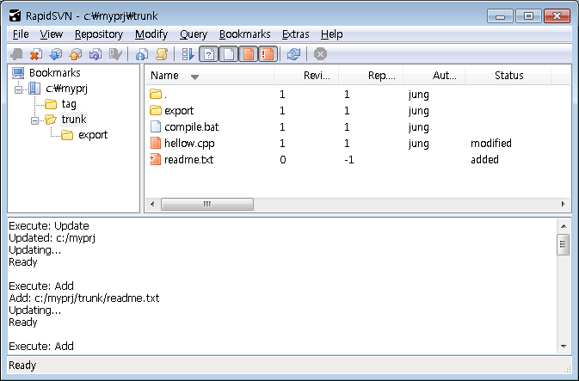The image size is (579, 381).
Task: Click the Bookmarks computer icon in tree
Action: pyautogui.click(x=18, y=73)
